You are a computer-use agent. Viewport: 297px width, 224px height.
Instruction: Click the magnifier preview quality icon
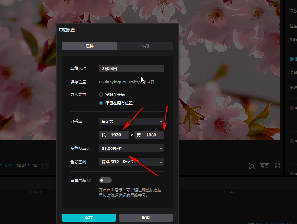252,166
